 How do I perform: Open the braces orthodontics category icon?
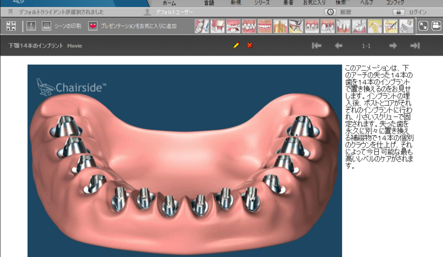click(312, 26)
